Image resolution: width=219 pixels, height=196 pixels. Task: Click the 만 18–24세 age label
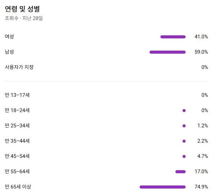(17, 110)
